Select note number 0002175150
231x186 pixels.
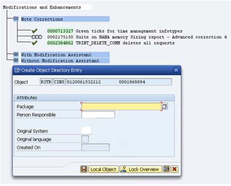click(60, 37)
